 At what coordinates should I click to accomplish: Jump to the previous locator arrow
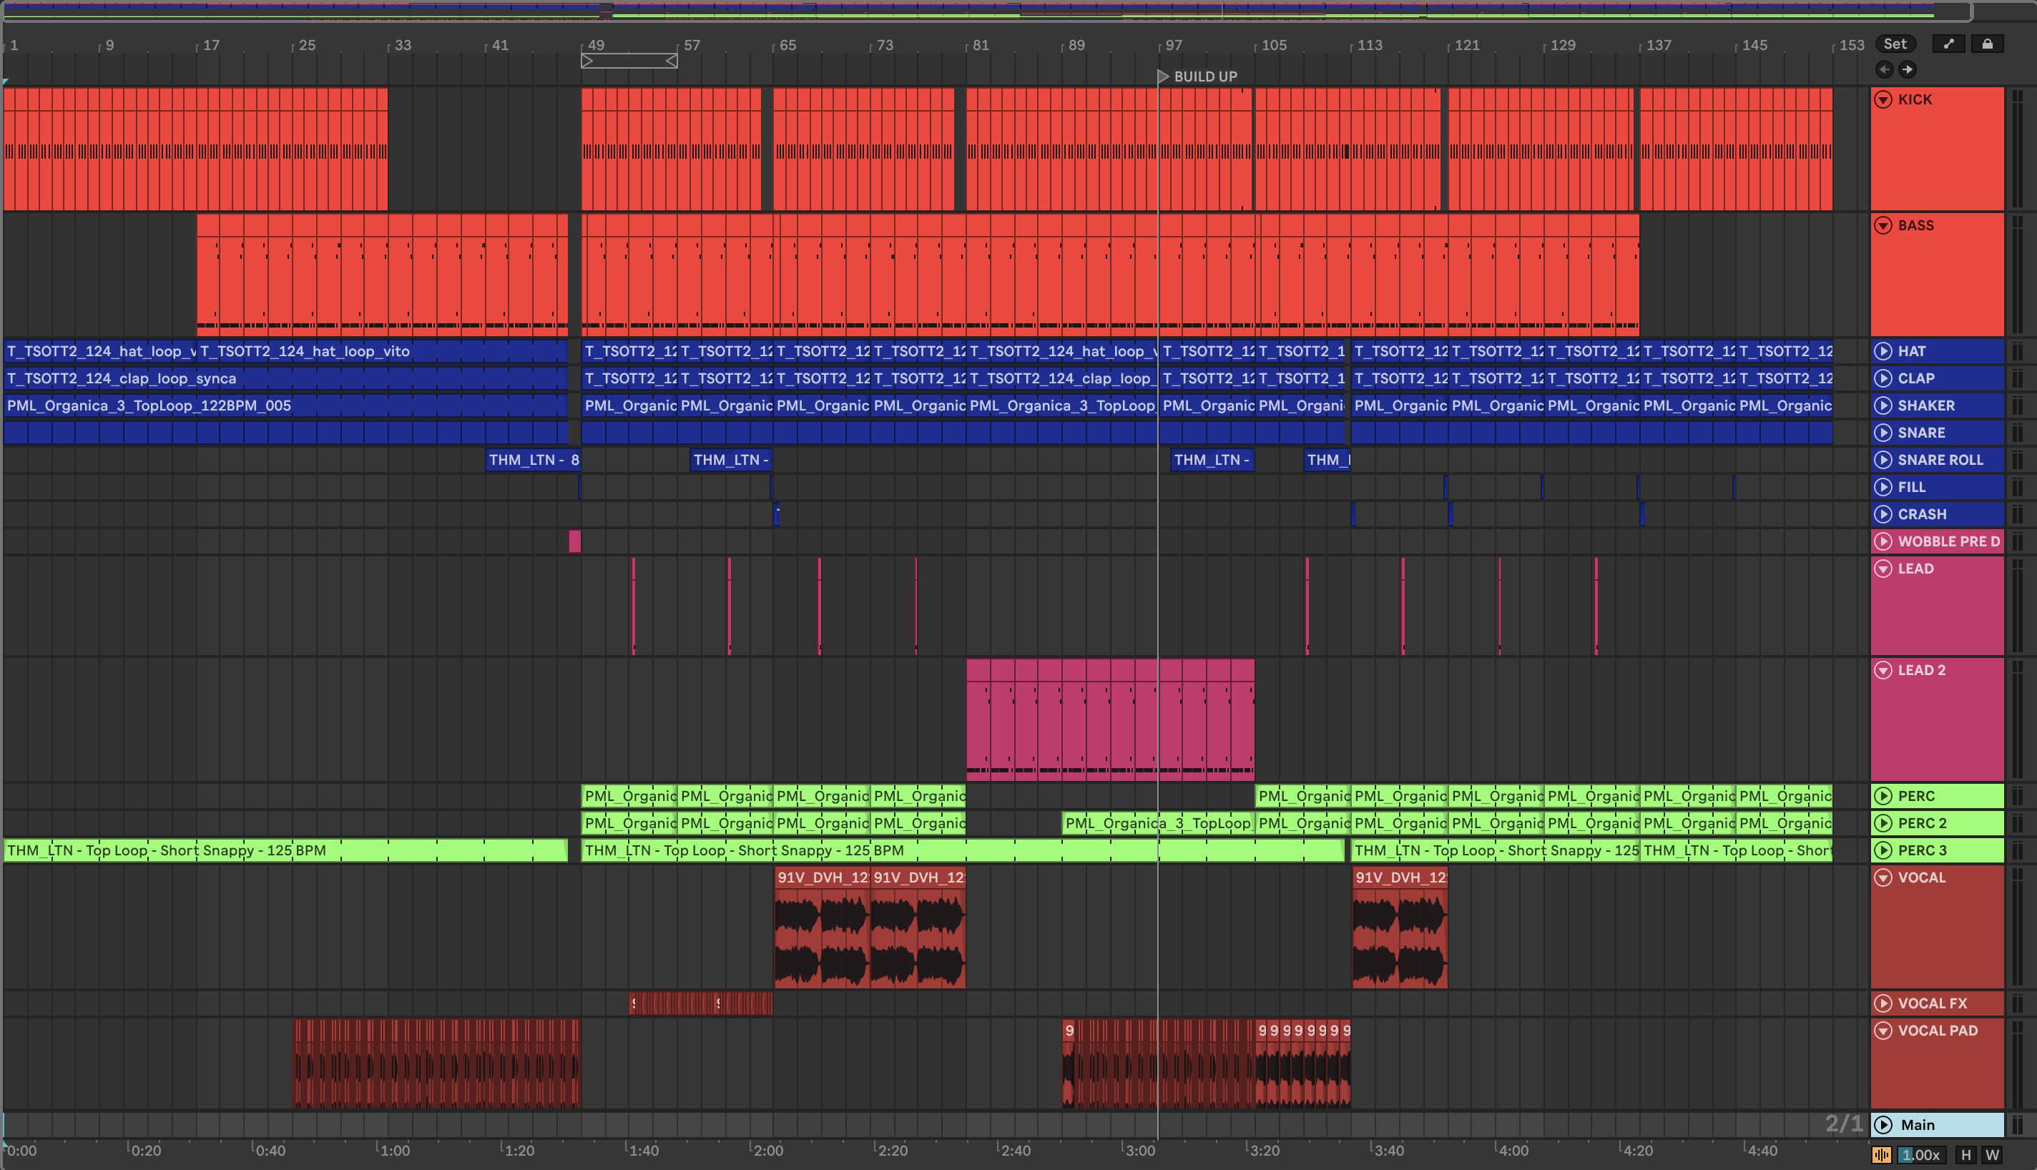pos(1885,69)
